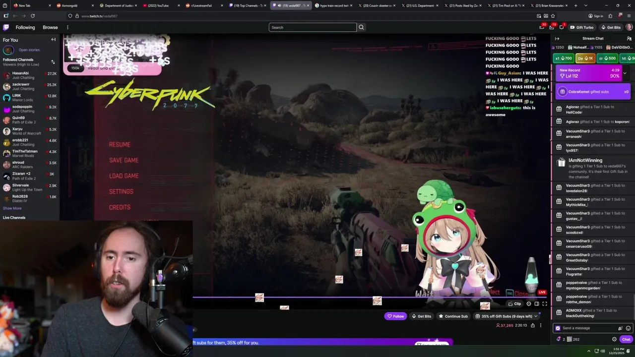Open the chat community users icon

click(629, 38)
